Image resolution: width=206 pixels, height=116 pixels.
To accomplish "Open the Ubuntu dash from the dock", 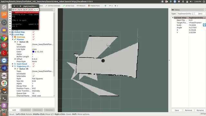I will pyautogui.click(x=4, y=7).
